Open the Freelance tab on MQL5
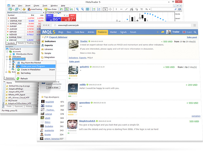The image size is (203, 152). tap(102, 32)
